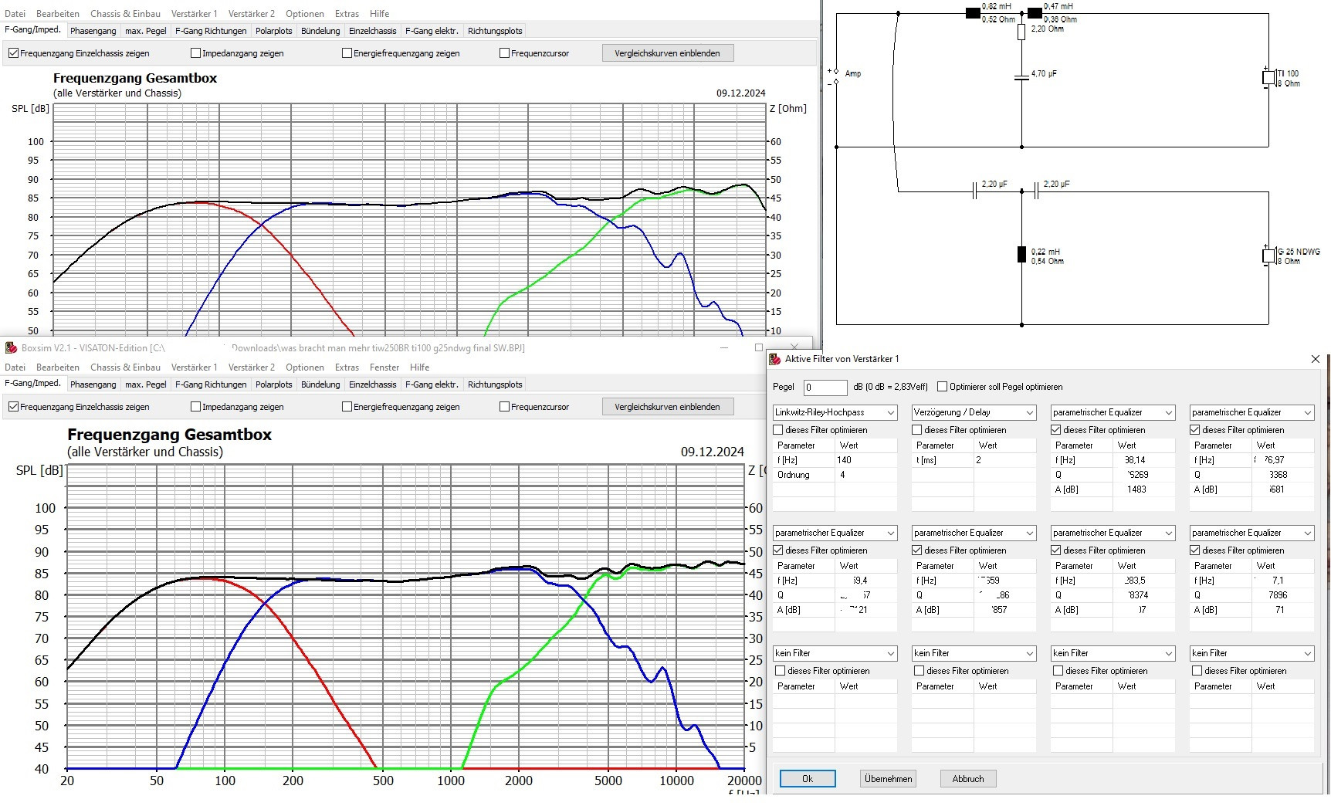Switch to the 'F-Gang elektr.' tab in the lower window
Screen dimensions: 1331x806
coord(432,384)
